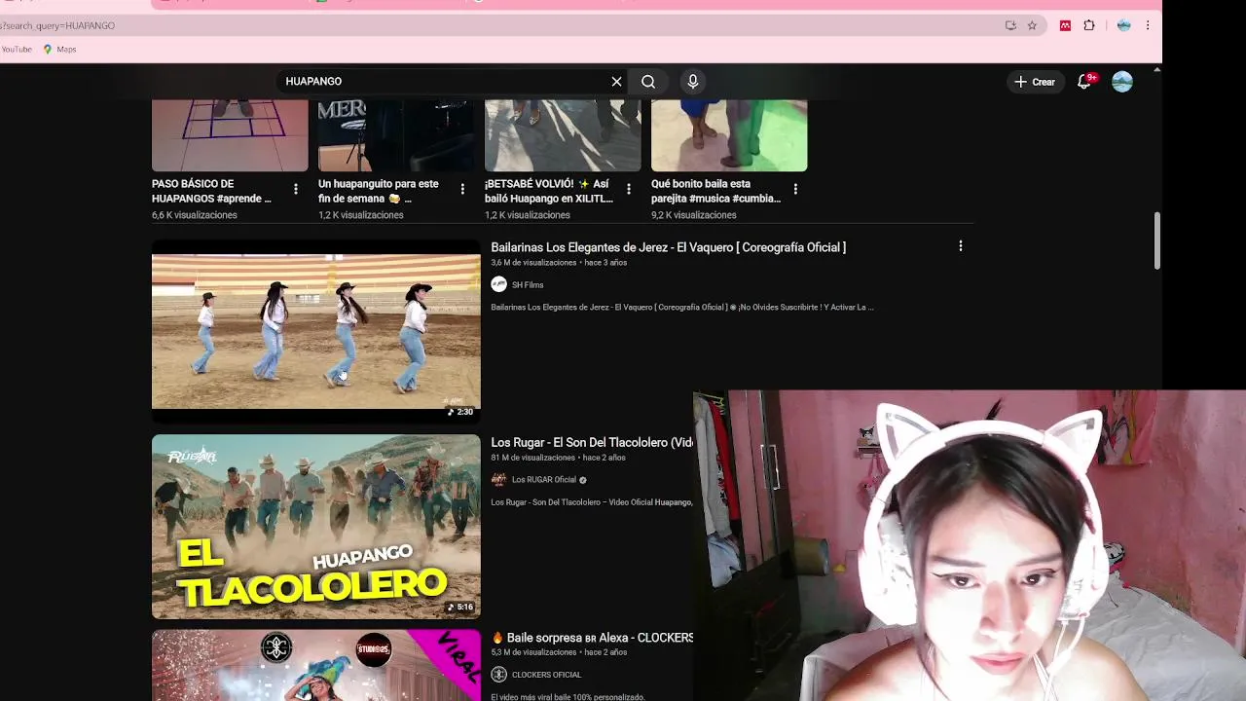
Task: Open PASO BÁSICO DE HUAPANGOS title text
Action: pos(211,191)
